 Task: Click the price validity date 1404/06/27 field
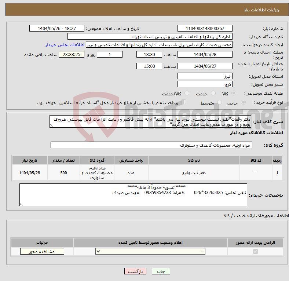coord(205,66)
